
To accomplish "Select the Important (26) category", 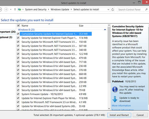I will pos(8,32).
